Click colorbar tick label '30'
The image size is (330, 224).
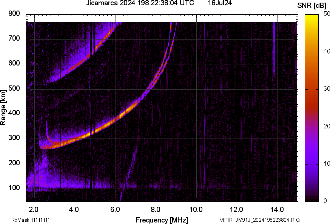pos(327,89)
